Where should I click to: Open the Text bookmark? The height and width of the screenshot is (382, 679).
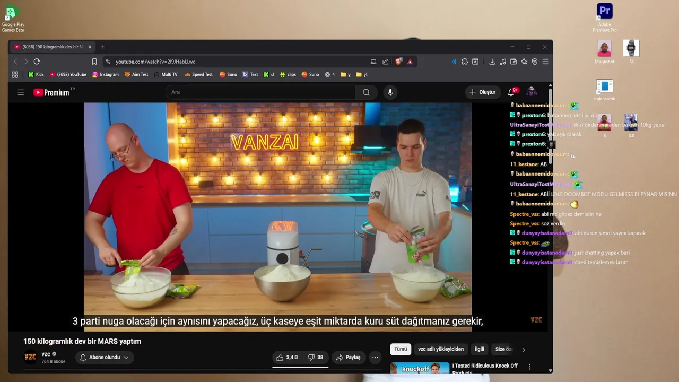point(250,75)
